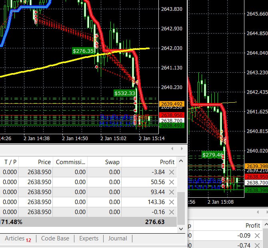This screenshot has height=248, width=268.
Task: Click the $279.46 profit label on right chart
Action: coord(212,155)
